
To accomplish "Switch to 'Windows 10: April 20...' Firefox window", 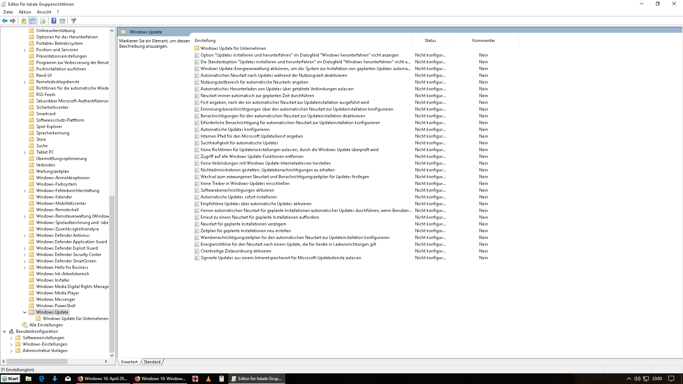I will click(x=102, y=379).
